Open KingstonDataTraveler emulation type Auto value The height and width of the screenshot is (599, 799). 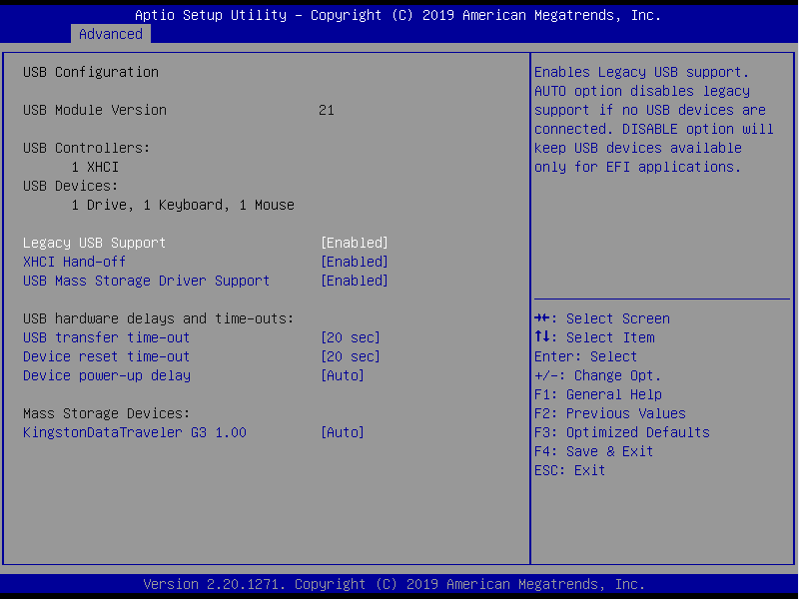pos(342,432)
